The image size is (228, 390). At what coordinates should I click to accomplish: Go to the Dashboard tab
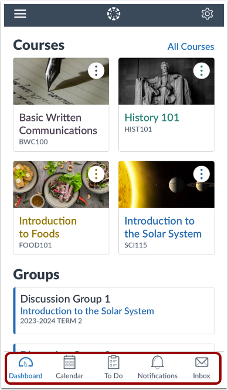26,368
